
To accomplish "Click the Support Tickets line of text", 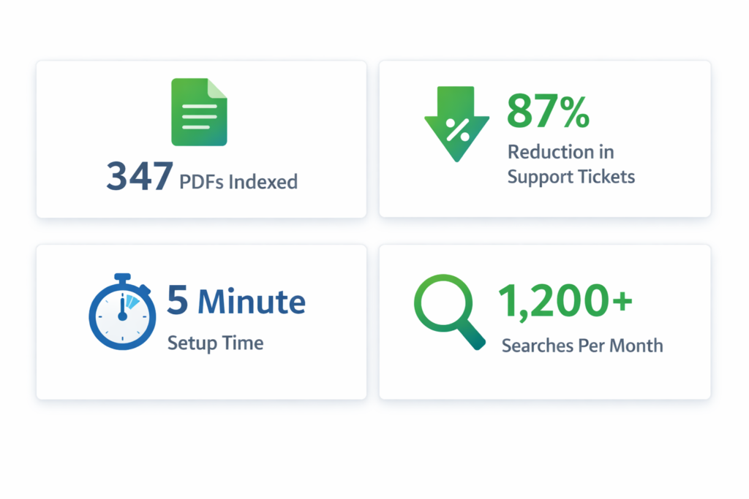I will pos(571,176).
